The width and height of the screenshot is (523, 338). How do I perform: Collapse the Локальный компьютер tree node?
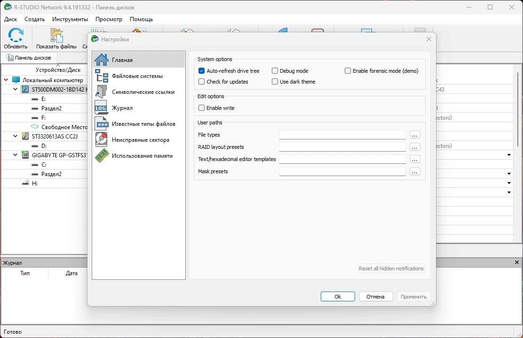click(6, 80)
